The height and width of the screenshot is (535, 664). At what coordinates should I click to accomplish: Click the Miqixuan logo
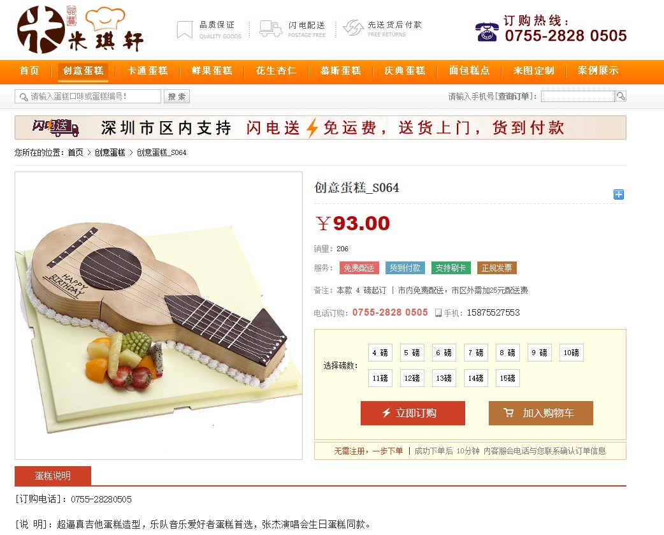coord(80,29)
